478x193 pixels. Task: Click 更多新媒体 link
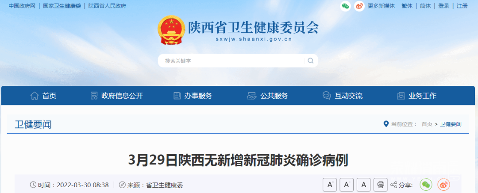(x=381, y=6)
